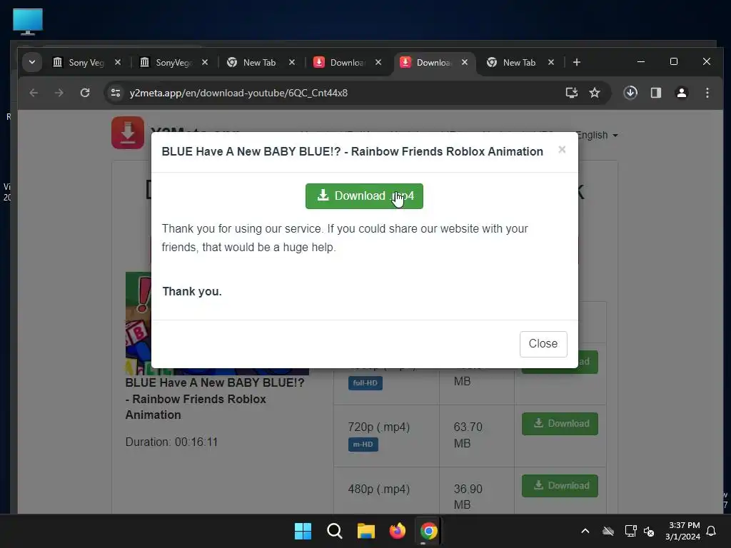
Task: Close the second SonyVegas tab
Action: pyautogui.click(x=205, y=62)
